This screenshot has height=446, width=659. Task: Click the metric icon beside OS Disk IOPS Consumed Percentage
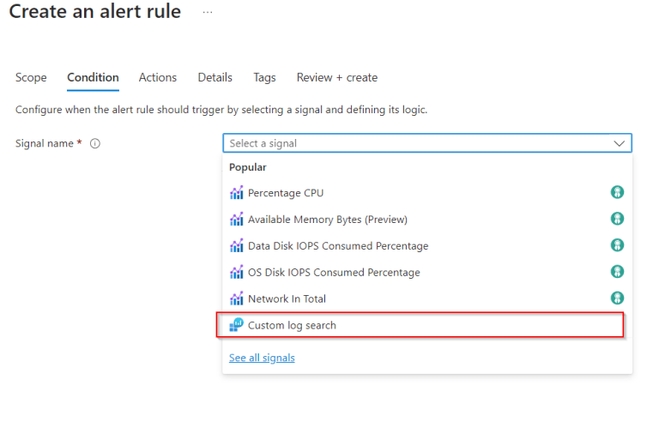[236, 272]
